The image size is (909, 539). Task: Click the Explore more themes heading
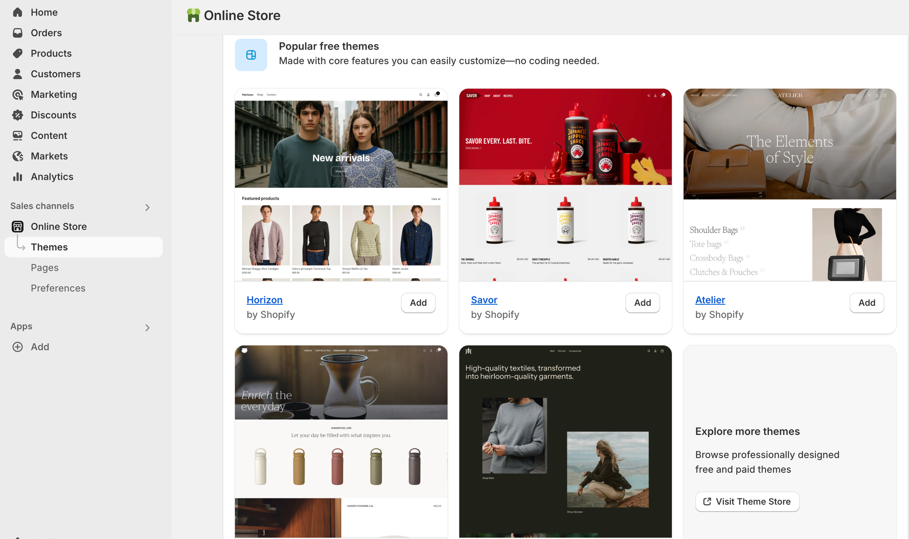pyautogui.click(x=747, y=431)
